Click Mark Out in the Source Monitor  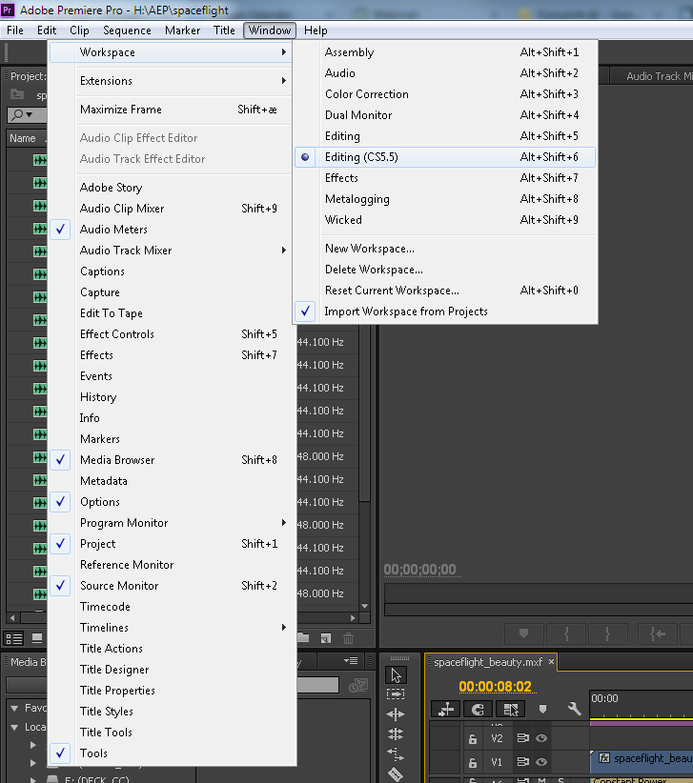click(x=607, y=634)
